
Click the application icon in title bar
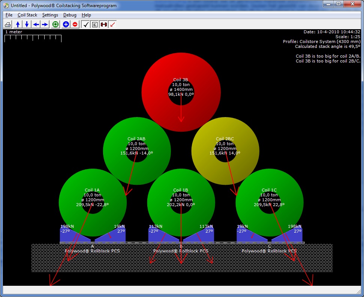click(6, 5)
